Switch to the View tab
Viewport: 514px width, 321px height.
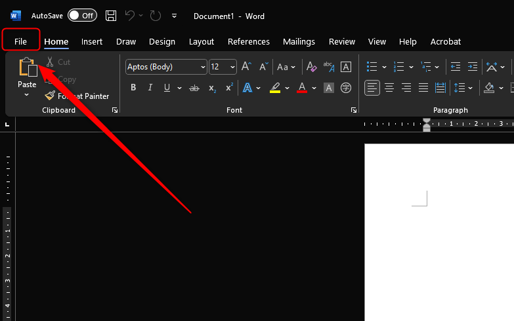pos(377,41)
